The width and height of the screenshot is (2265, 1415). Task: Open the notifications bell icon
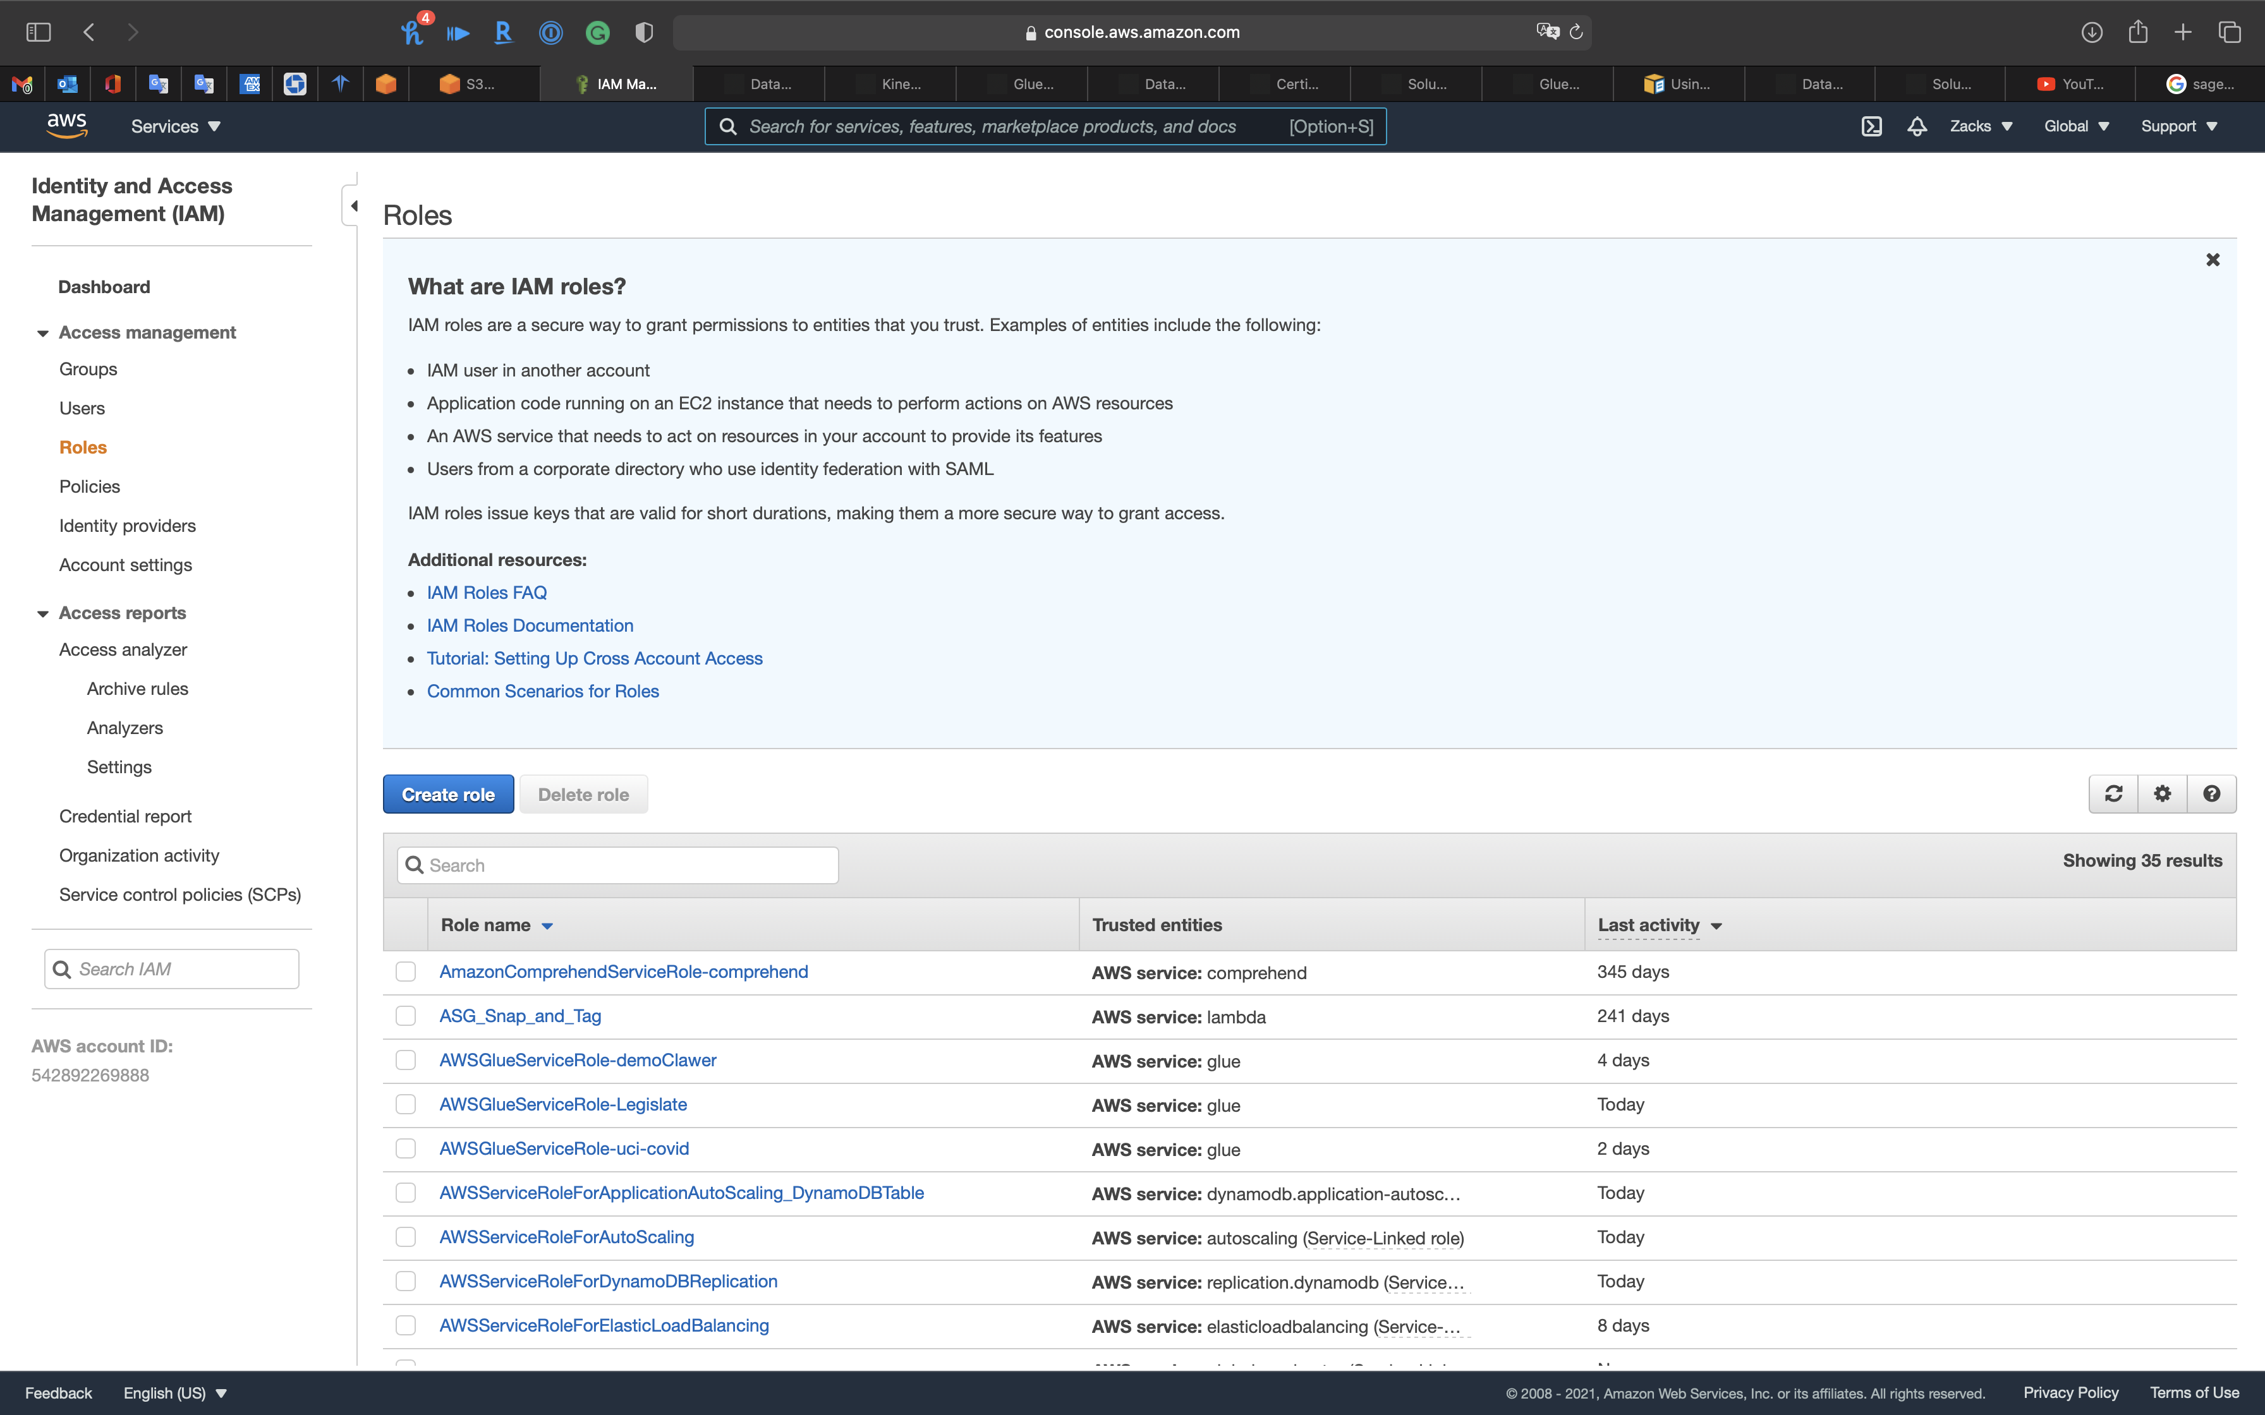click(1917, 126)
